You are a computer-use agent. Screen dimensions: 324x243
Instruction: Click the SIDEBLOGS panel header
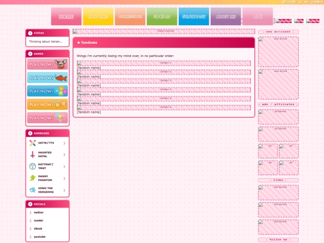tap(47, 133)
